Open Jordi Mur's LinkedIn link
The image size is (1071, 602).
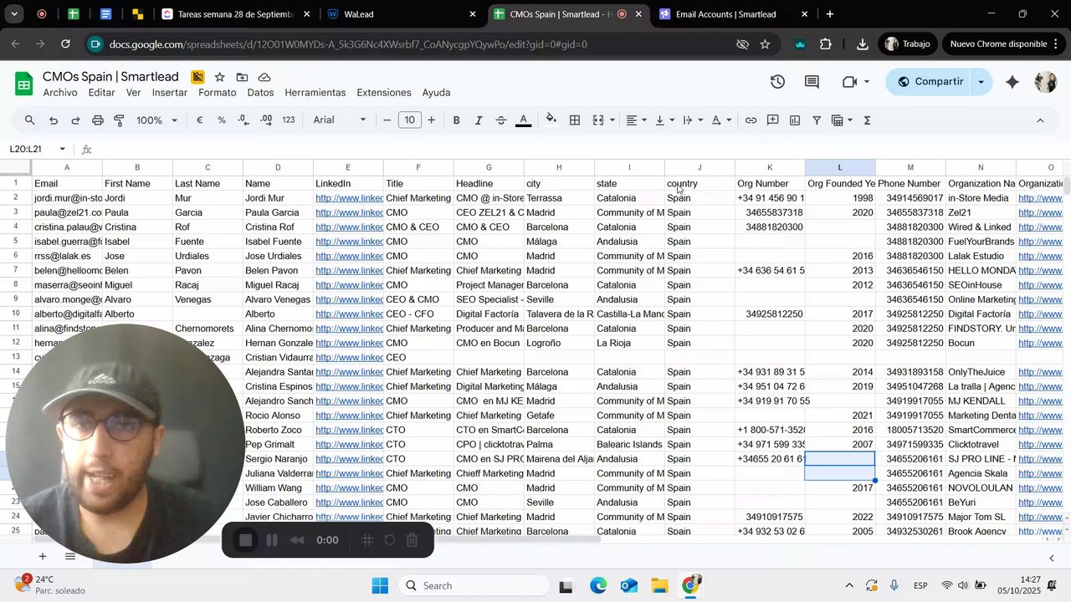(349, 198)
